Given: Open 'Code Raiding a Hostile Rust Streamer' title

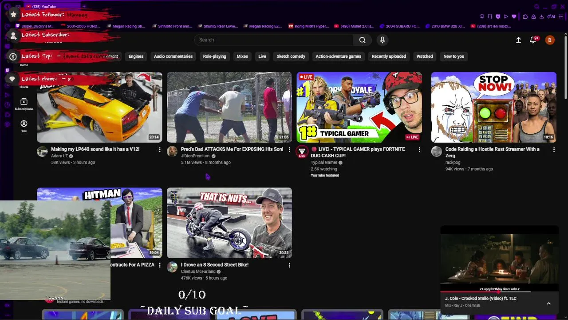Looking at the screenshot, I should [493, 152].
